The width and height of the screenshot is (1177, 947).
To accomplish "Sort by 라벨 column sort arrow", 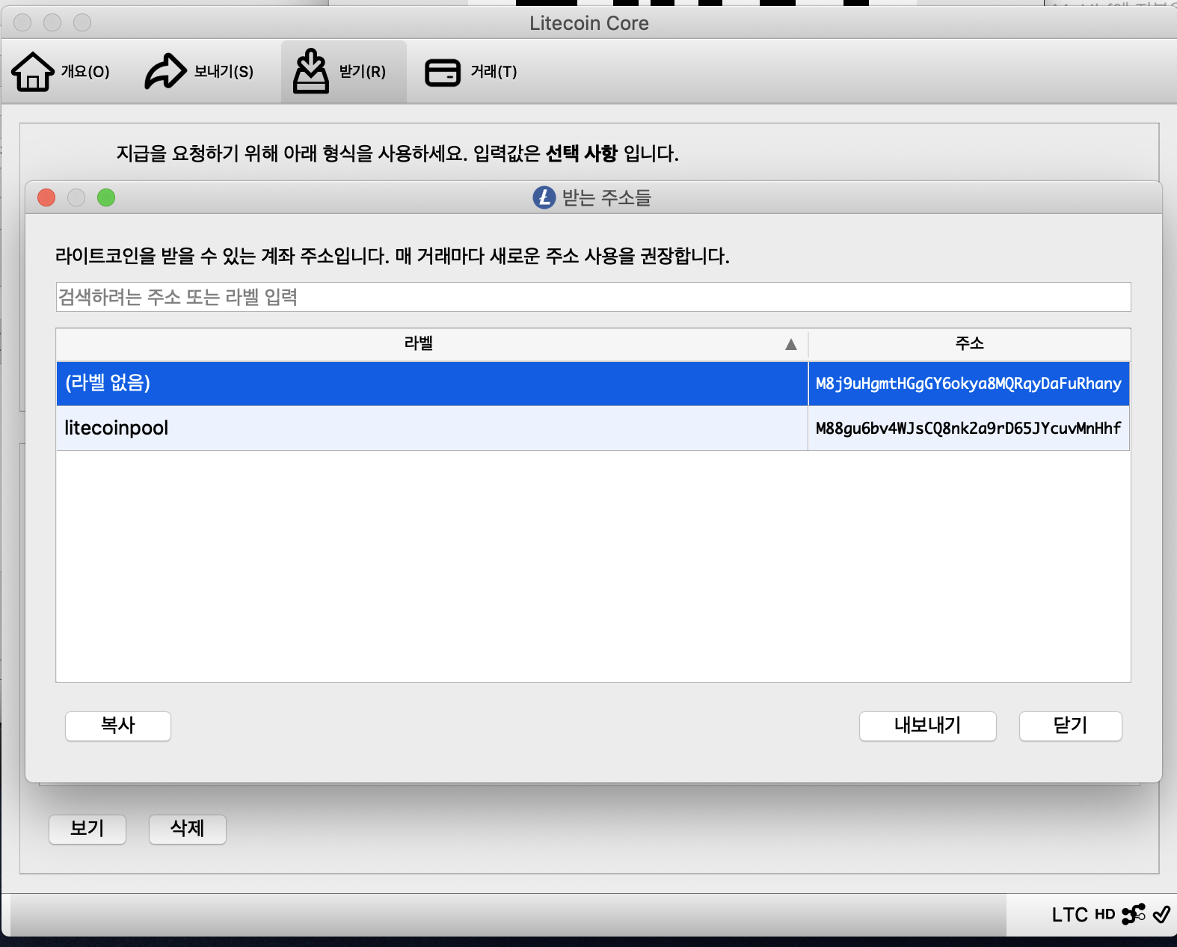I will pos(791,344).
